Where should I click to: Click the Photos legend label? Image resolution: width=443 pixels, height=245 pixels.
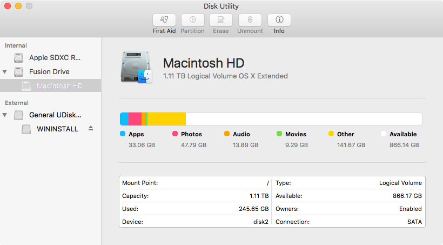point(192,134)
